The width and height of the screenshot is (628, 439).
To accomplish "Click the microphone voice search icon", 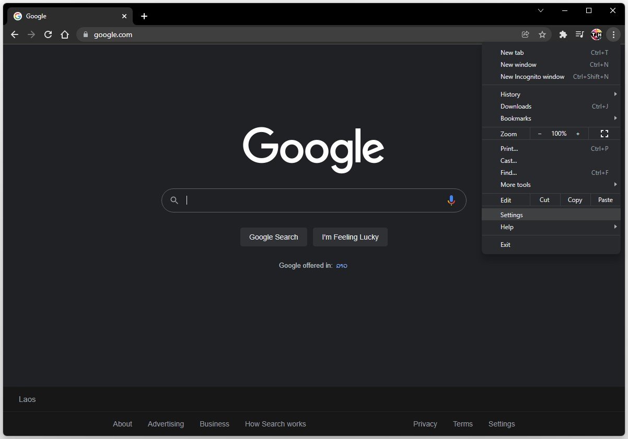I will click(451, 200).
